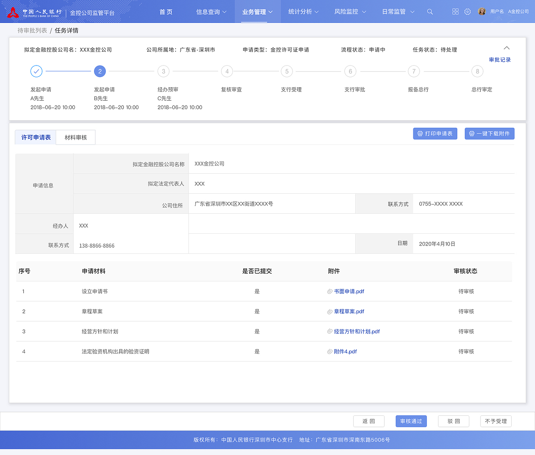535x455 pixels.
Task: Select step 5 支行受理 in the progress bar
Action: (x=287, y=71)
